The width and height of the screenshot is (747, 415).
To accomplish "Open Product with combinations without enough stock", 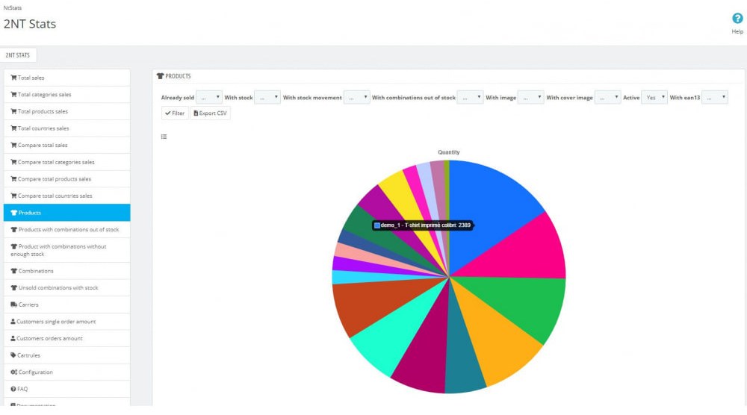I will pyautogui.click(x=66, y=250).
